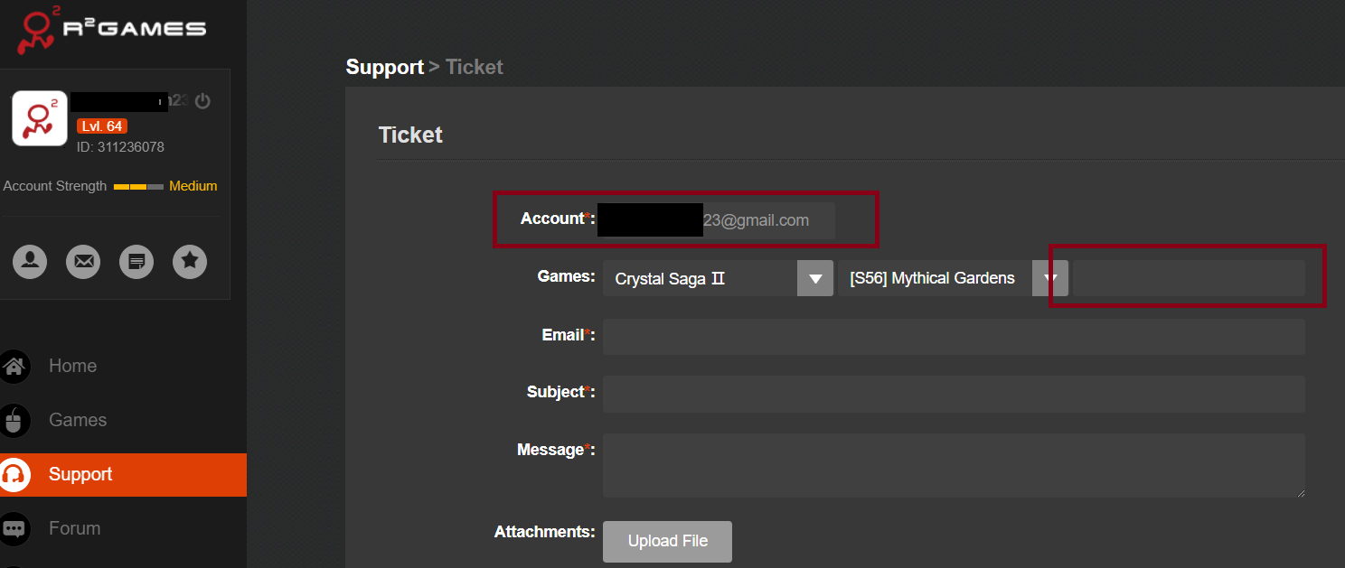This screenshot has width=1345, height=568.
Task: Click the user avatar image
Action: point(40,118)
